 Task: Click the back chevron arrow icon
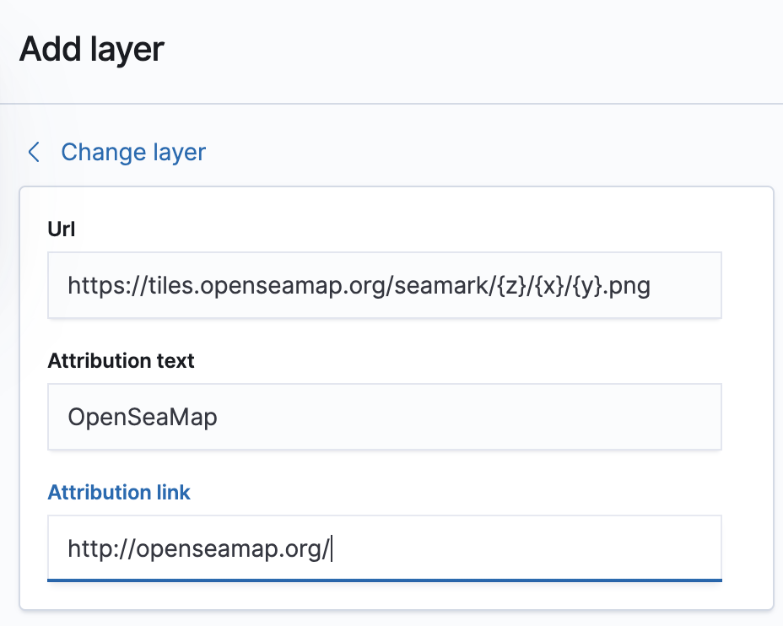(34, 152)
